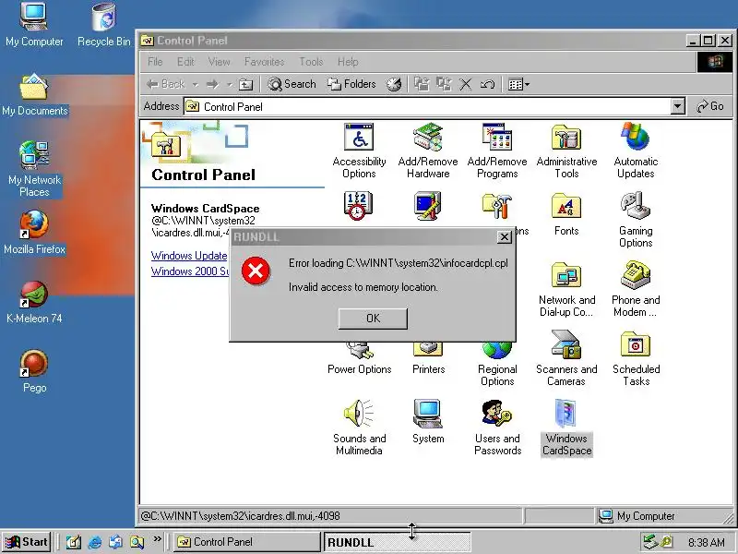Expand the Address bar dropdown arrow
The height and width of the screenshot is (554, 738).
(x=677, y=106)
